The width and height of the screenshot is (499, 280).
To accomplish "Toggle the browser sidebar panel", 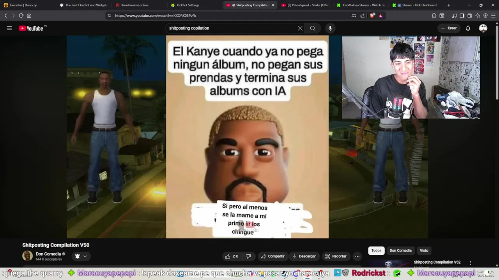I will (462, 16).
